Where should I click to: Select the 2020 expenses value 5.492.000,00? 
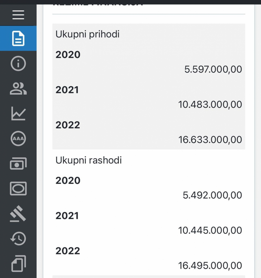[x=212, y=195]
